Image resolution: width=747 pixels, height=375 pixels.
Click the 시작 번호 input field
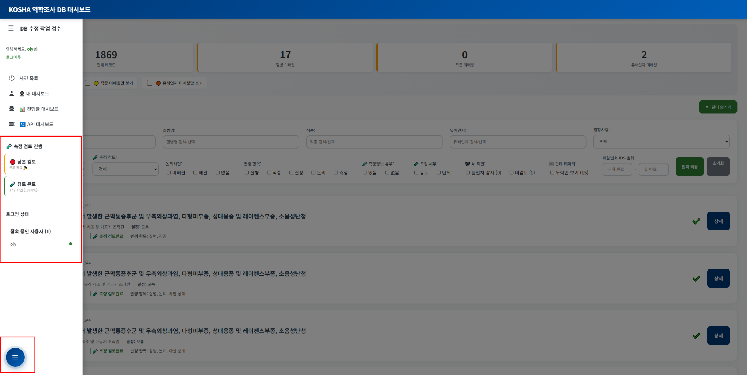point(617,169)
